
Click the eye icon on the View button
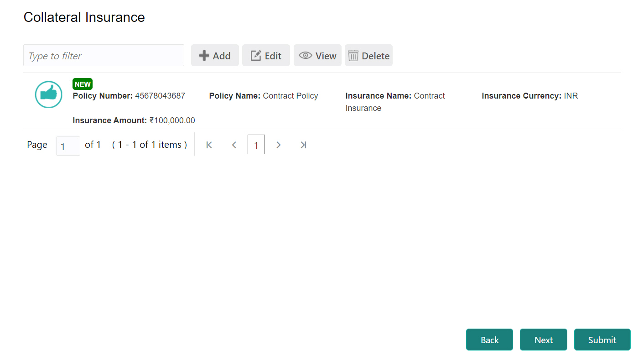click(305, 55)
